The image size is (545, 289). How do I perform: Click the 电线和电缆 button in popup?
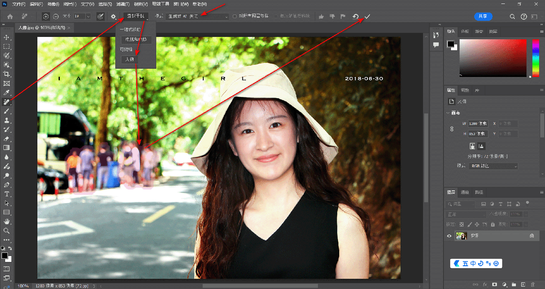pyautogui.click(x=136, y=40)
